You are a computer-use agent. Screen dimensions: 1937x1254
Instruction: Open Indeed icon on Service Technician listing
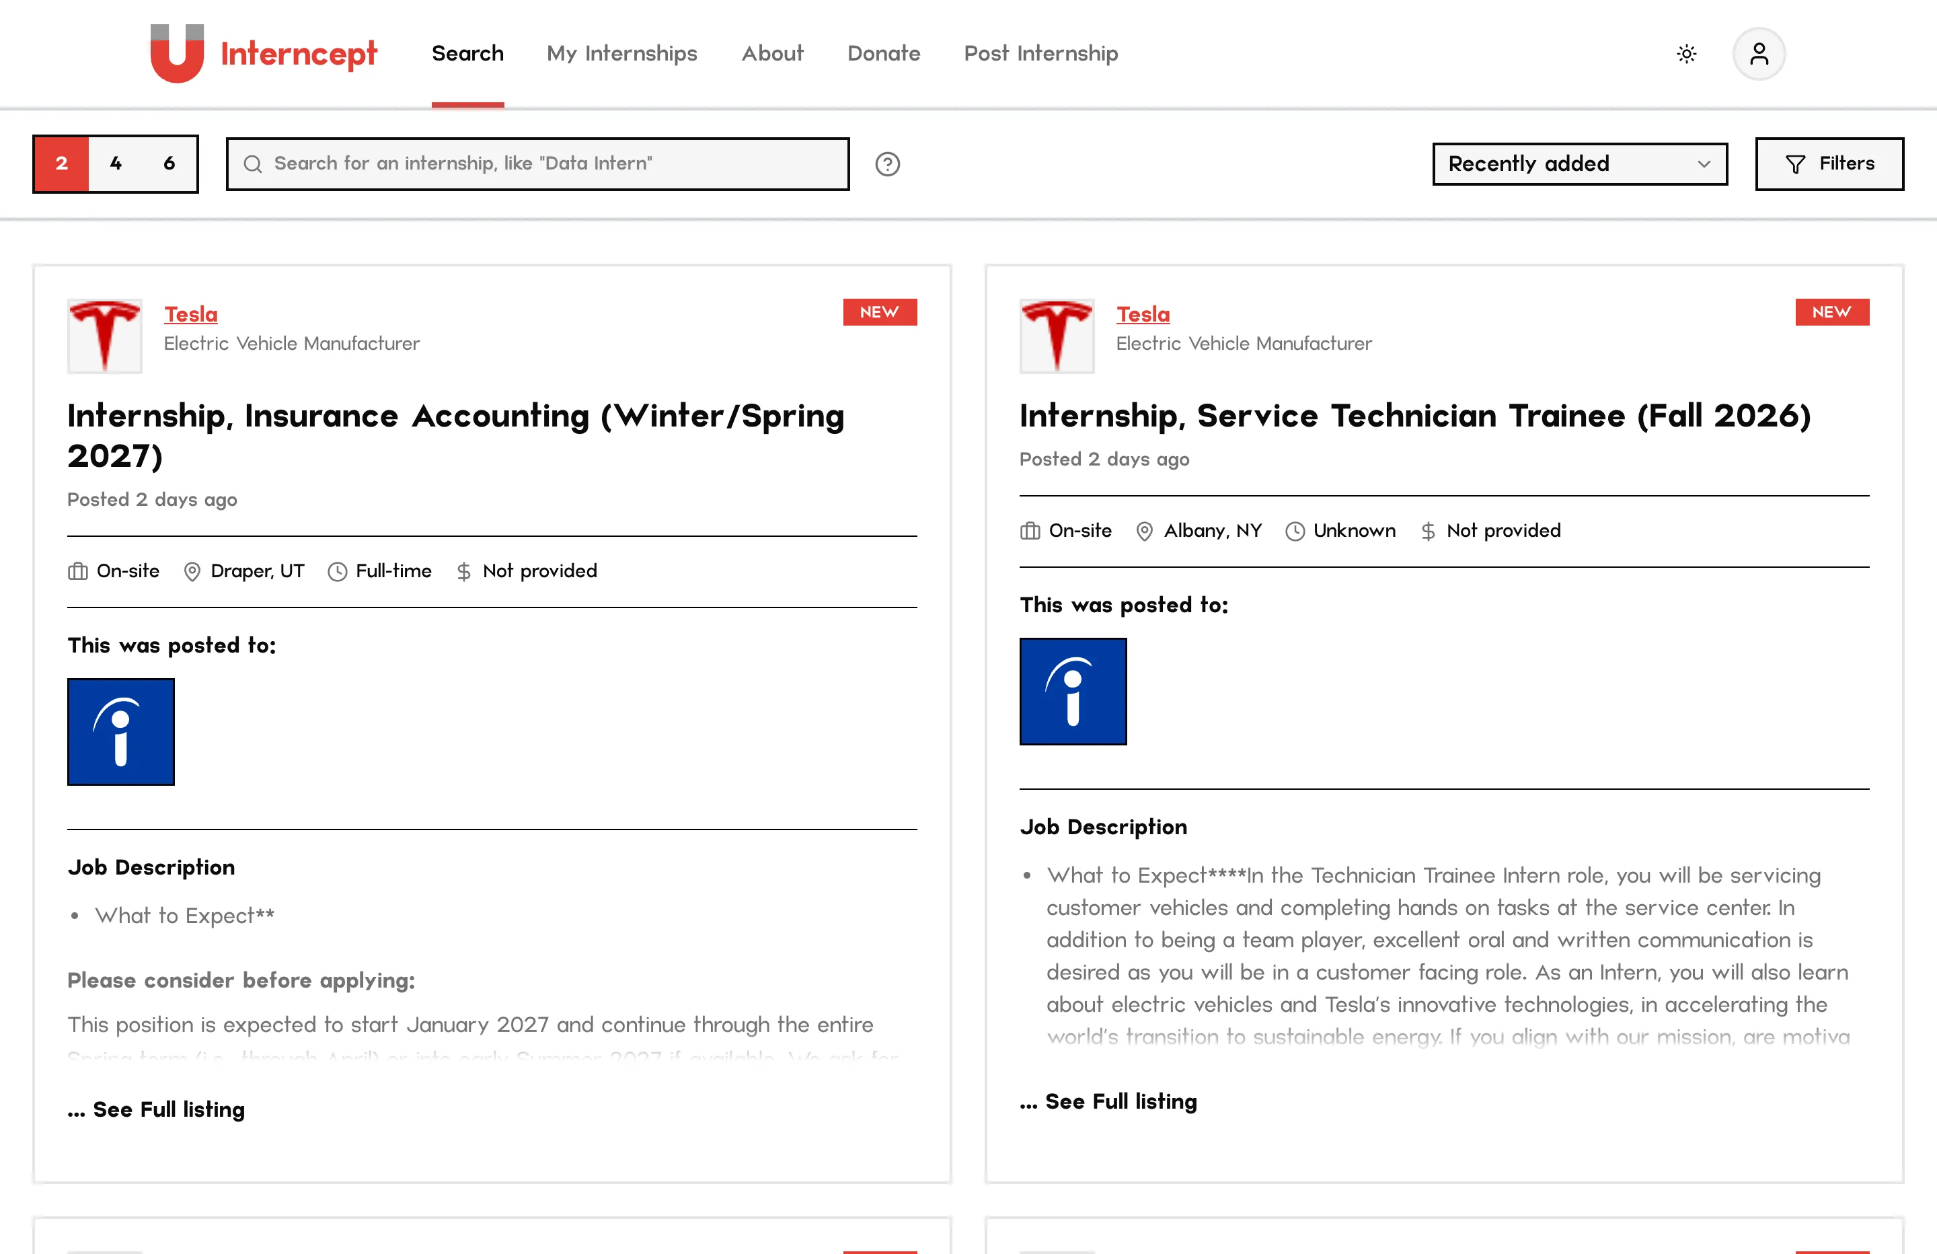[x=1073, y=692]
